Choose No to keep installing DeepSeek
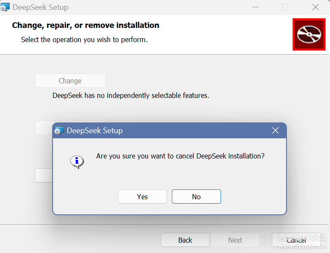The width and height of the screenshot is (330, 253). pyautogui.click(x=196, y=197)
